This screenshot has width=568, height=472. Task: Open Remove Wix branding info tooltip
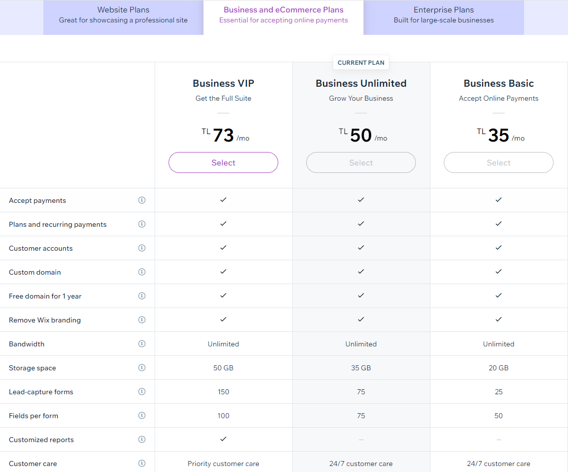coord(142,320)
